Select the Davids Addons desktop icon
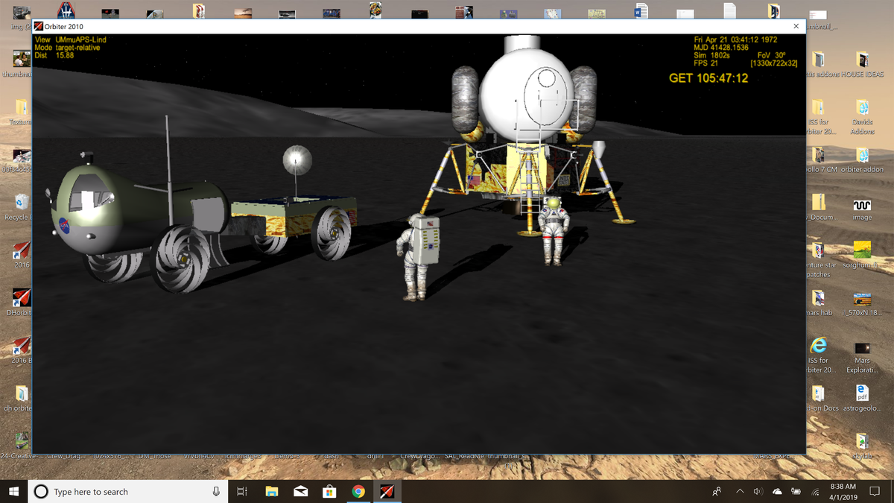 [863, 117]
